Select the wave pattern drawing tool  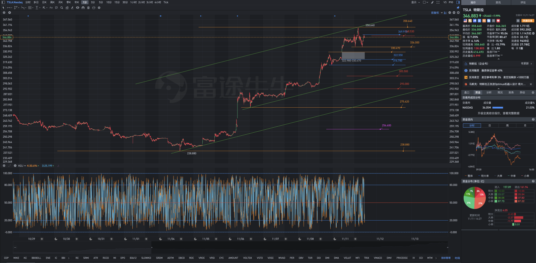point(23,8)
